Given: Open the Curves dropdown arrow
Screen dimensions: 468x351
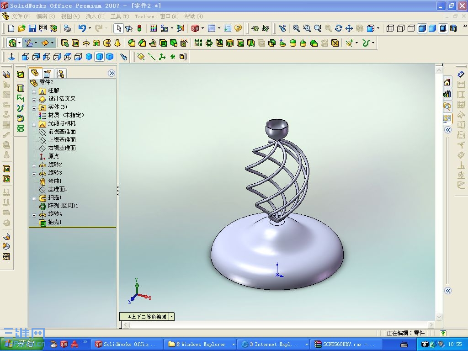Looking at the screenshot, I should (373, 43).
